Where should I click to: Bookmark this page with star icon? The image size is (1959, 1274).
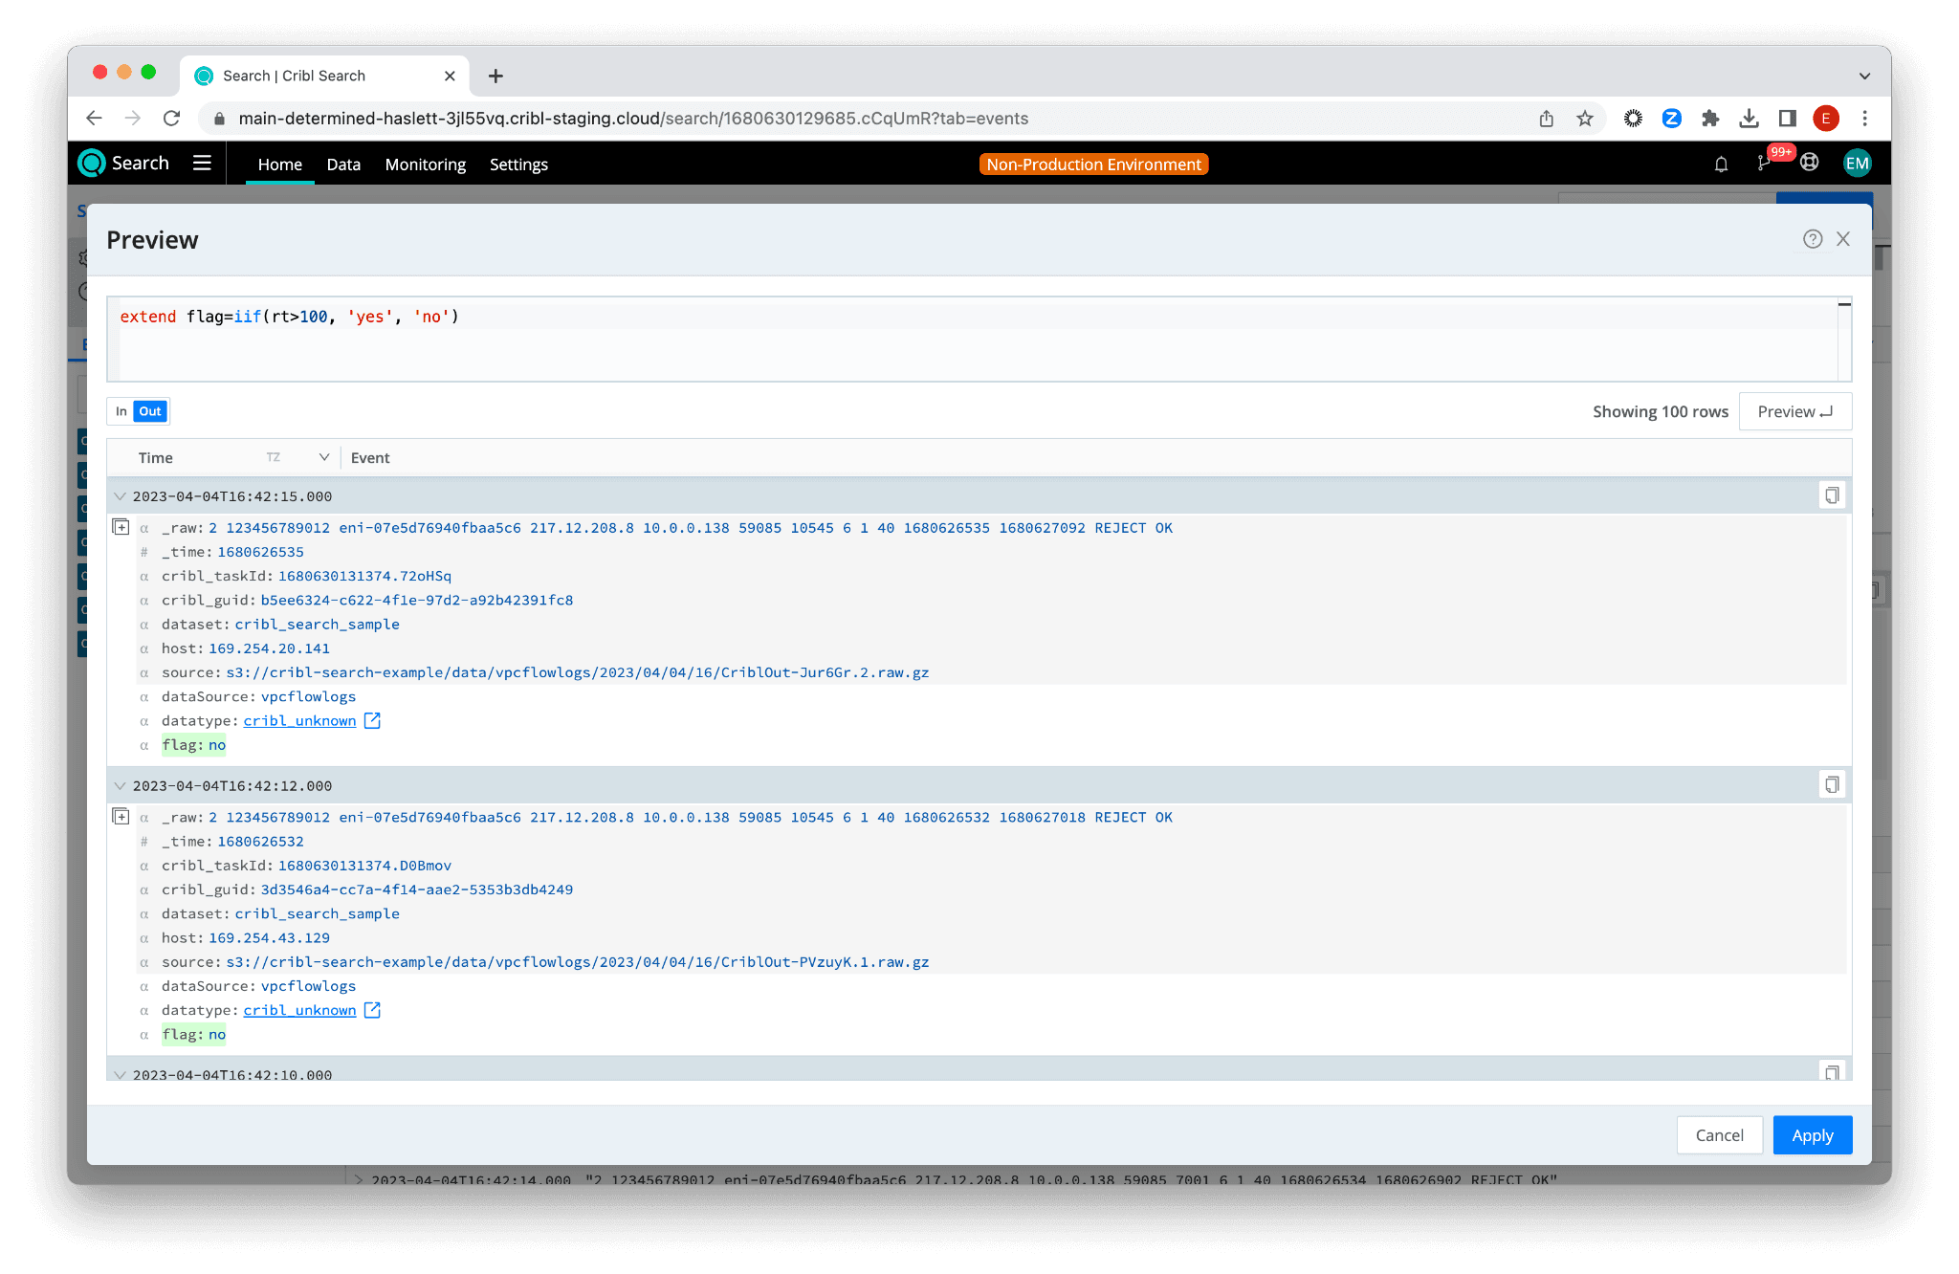pyautogui.click(x=1585, y=119)
